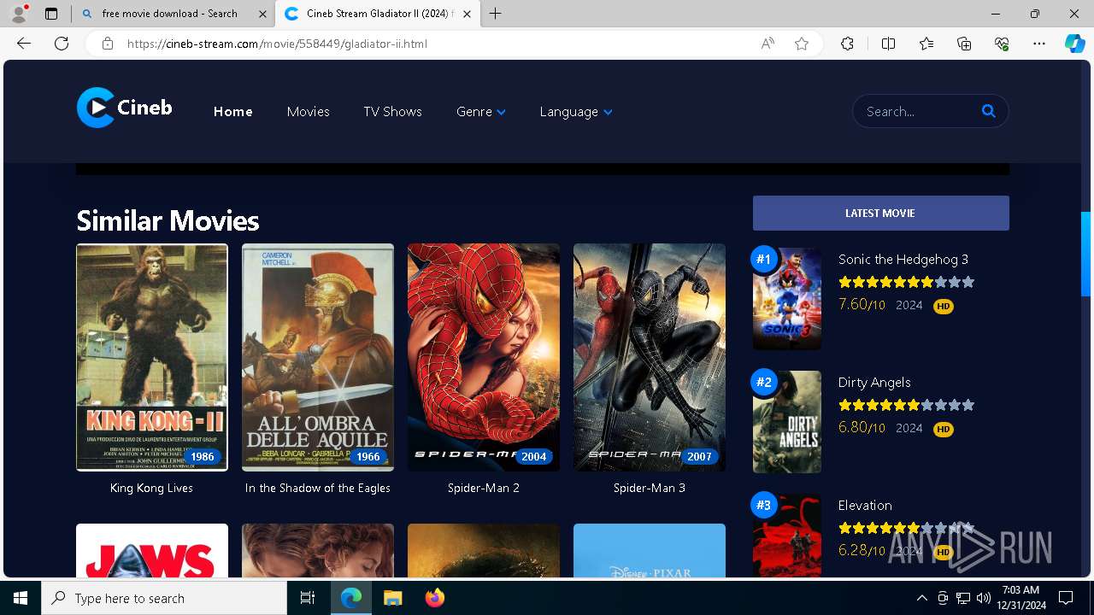
Task: Open Task View on taskbar
Action: click(x=308, y=598)
